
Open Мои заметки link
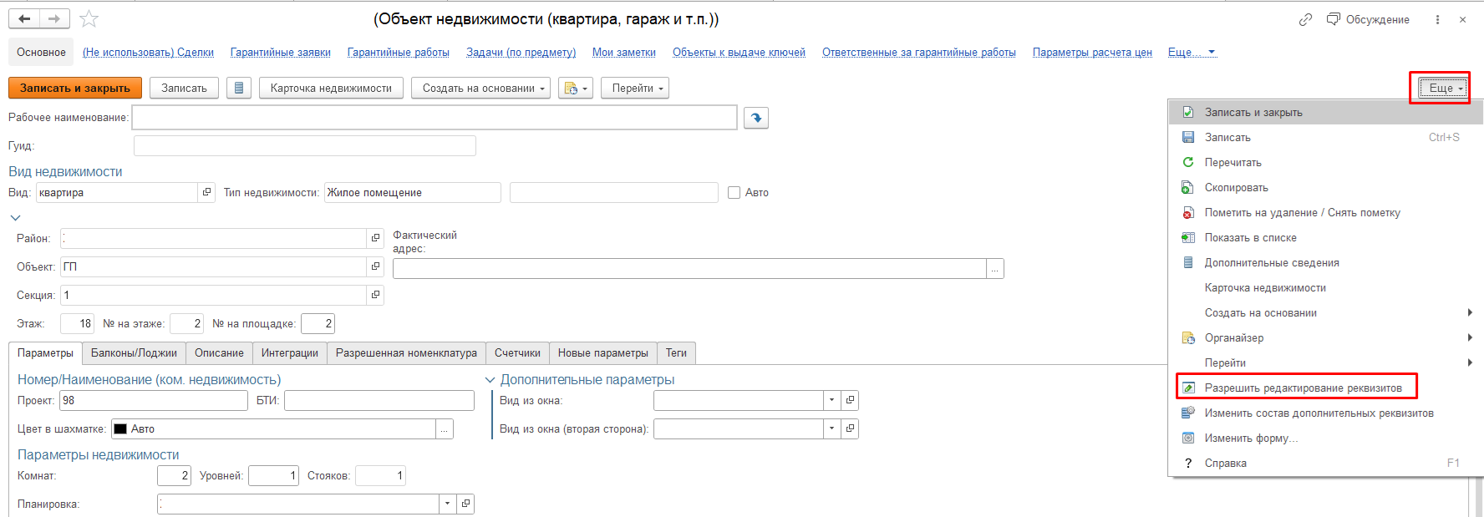(x=624, y=52)
